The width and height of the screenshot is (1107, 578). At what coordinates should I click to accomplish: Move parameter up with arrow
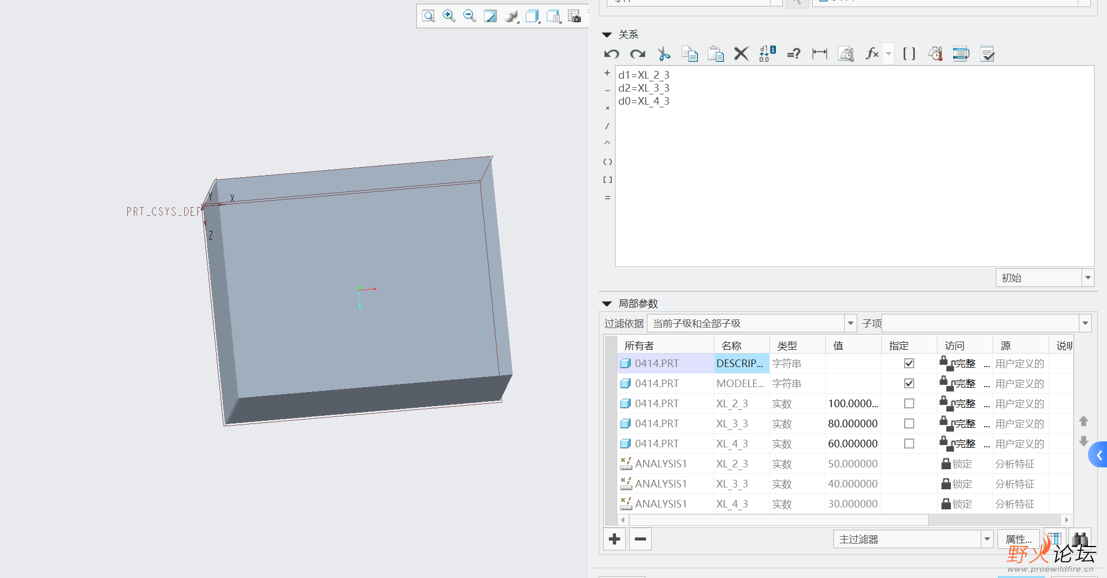(x=1084, y=421)
